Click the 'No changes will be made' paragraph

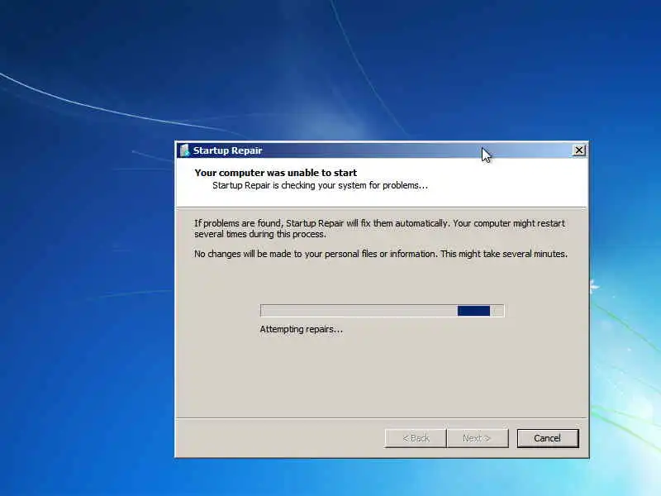[x=381, y=254]
